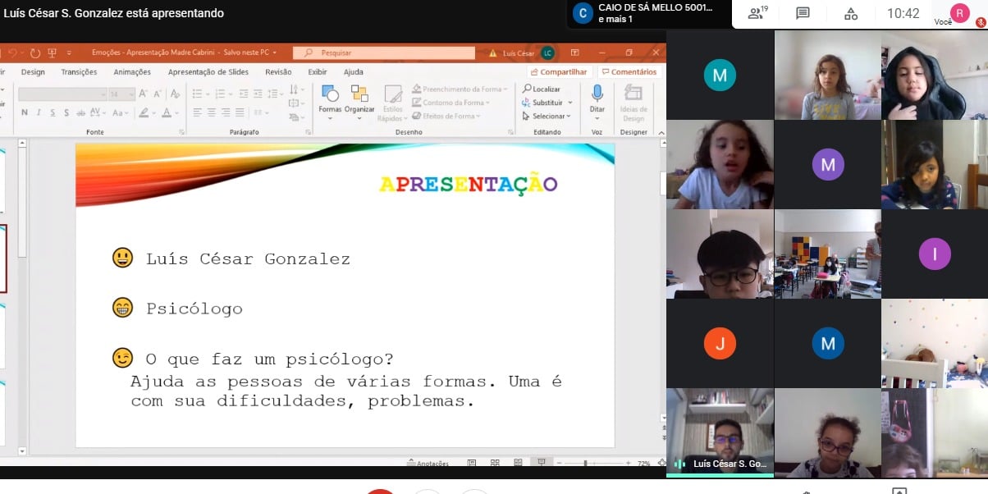This screenshot has width=988, height=494.
Task: Click the orange J participant tile
Action: pyautogui.click(x=720, y=343)
